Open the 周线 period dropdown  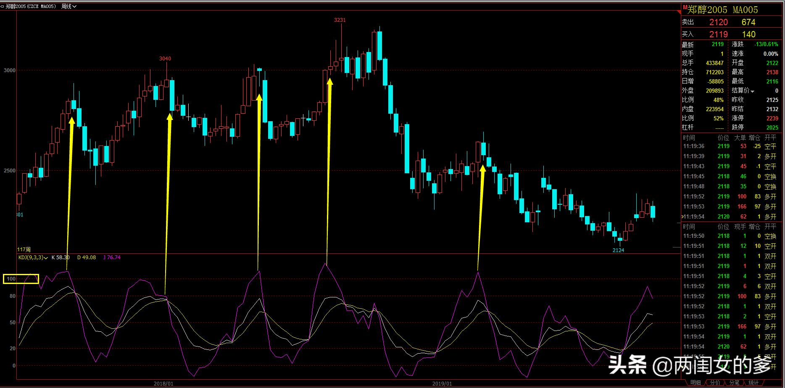click(68, 6)
